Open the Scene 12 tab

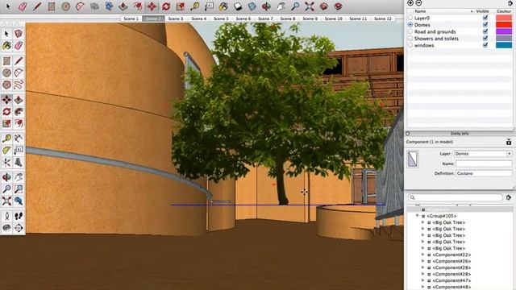pyautogui.click(x=383, y=19)
